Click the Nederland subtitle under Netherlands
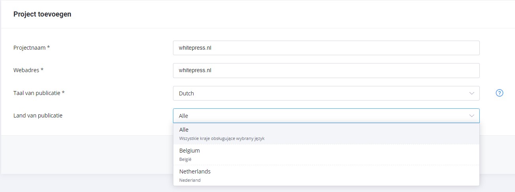The height and width of the screenshot is (192, 515). coord(190,180)
